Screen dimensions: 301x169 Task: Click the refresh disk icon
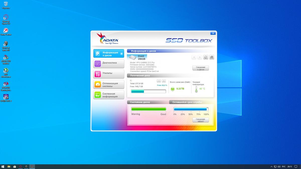coord(206,57)
